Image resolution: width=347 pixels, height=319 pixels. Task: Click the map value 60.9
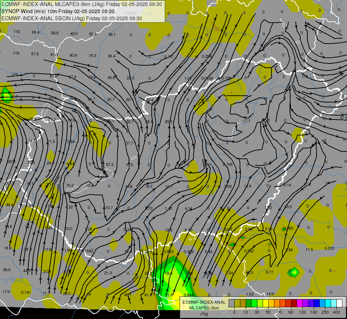click(x=73, y=55)
